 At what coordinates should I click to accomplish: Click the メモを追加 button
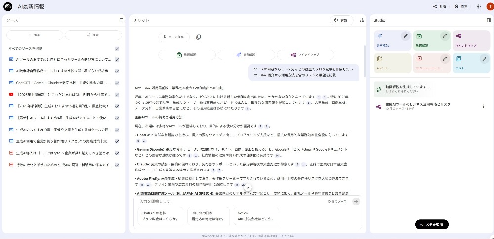[432, 224]
